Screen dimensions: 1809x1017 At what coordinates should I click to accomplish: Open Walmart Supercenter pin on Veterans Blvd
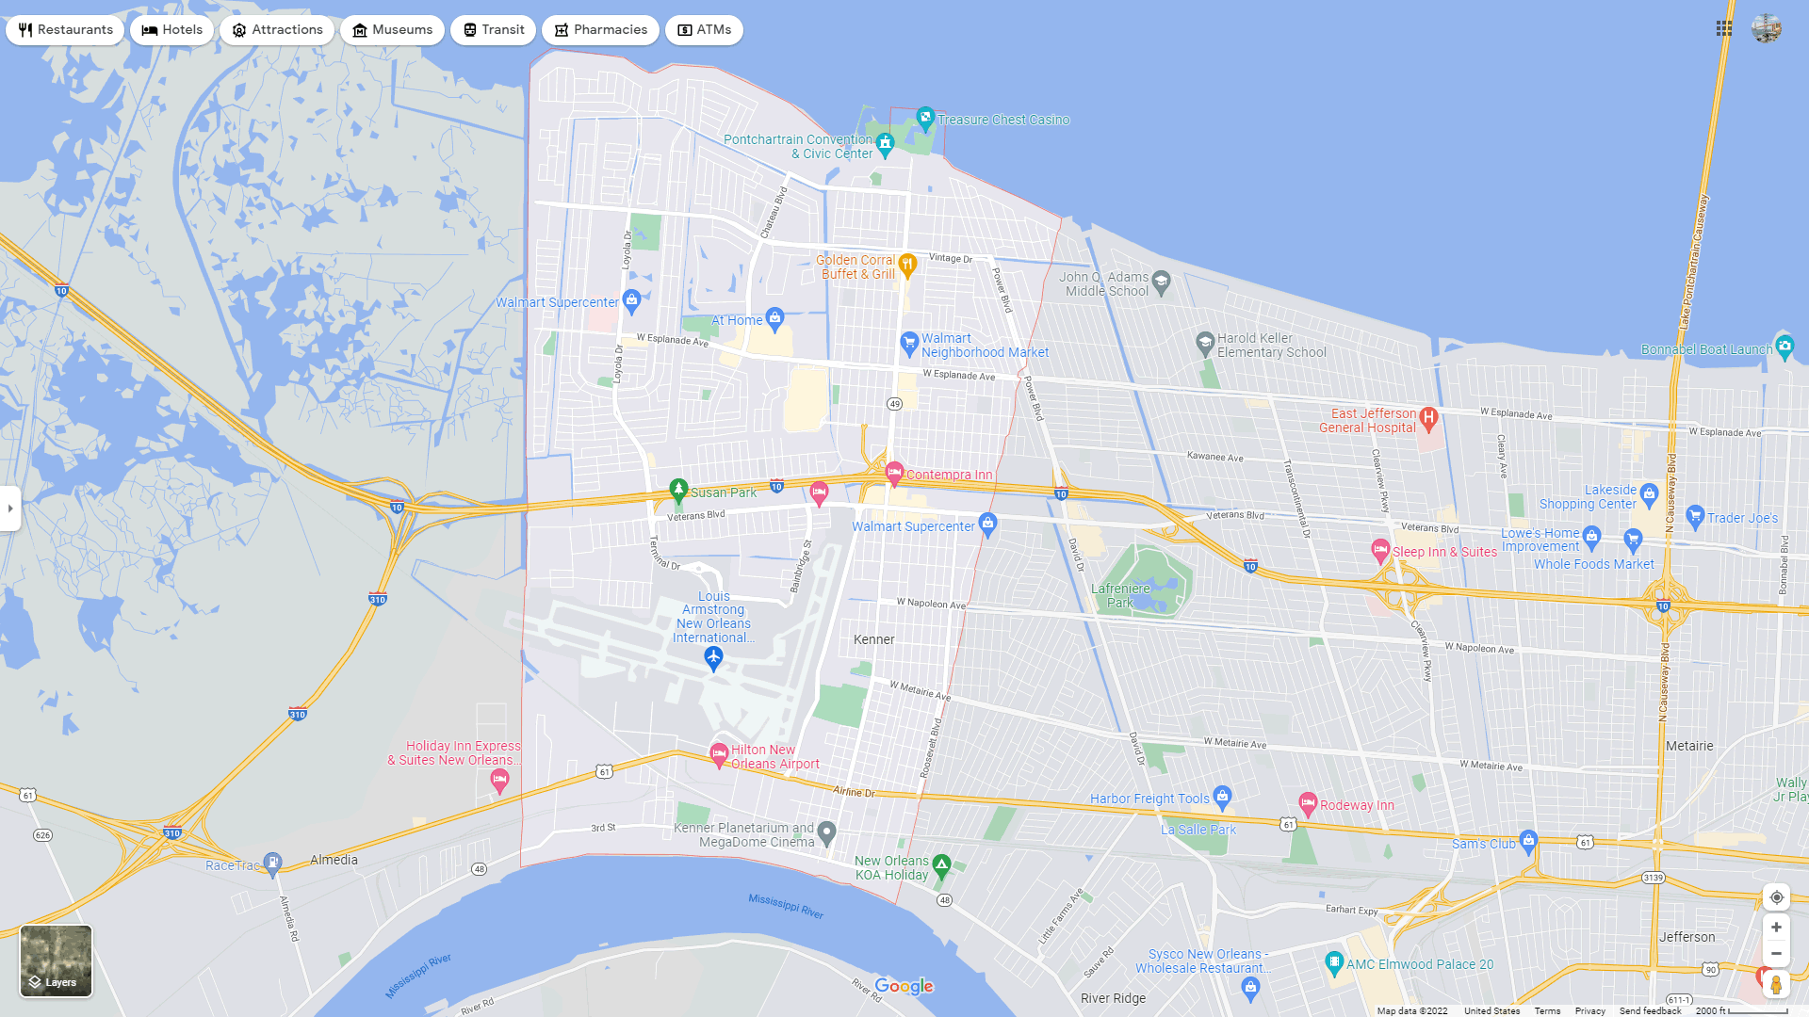tap(987, 524)
